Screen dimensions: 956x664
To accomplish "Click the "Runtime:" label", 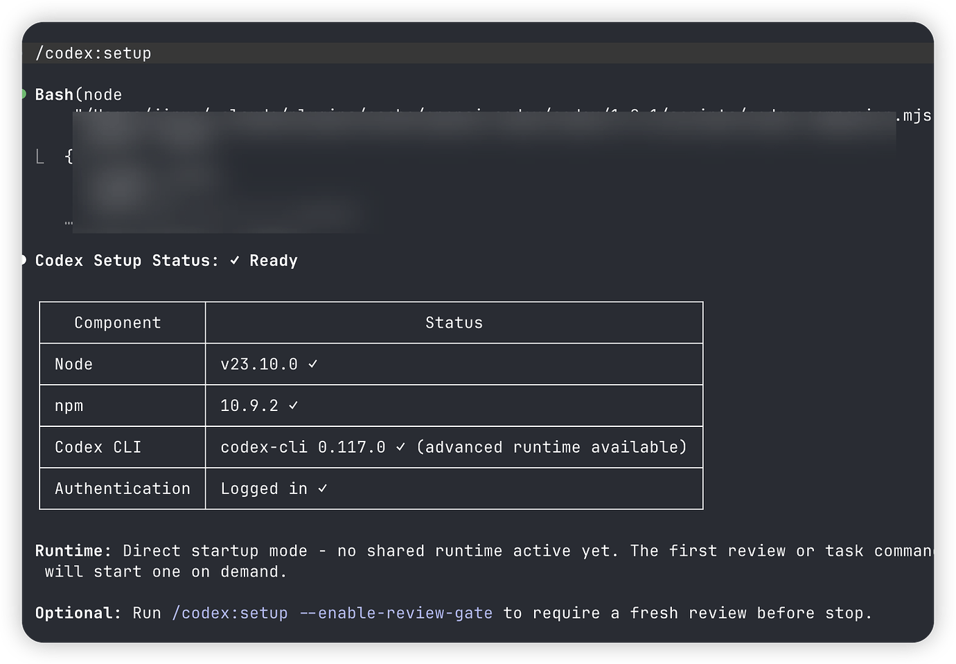I will [x=73, y=551].
